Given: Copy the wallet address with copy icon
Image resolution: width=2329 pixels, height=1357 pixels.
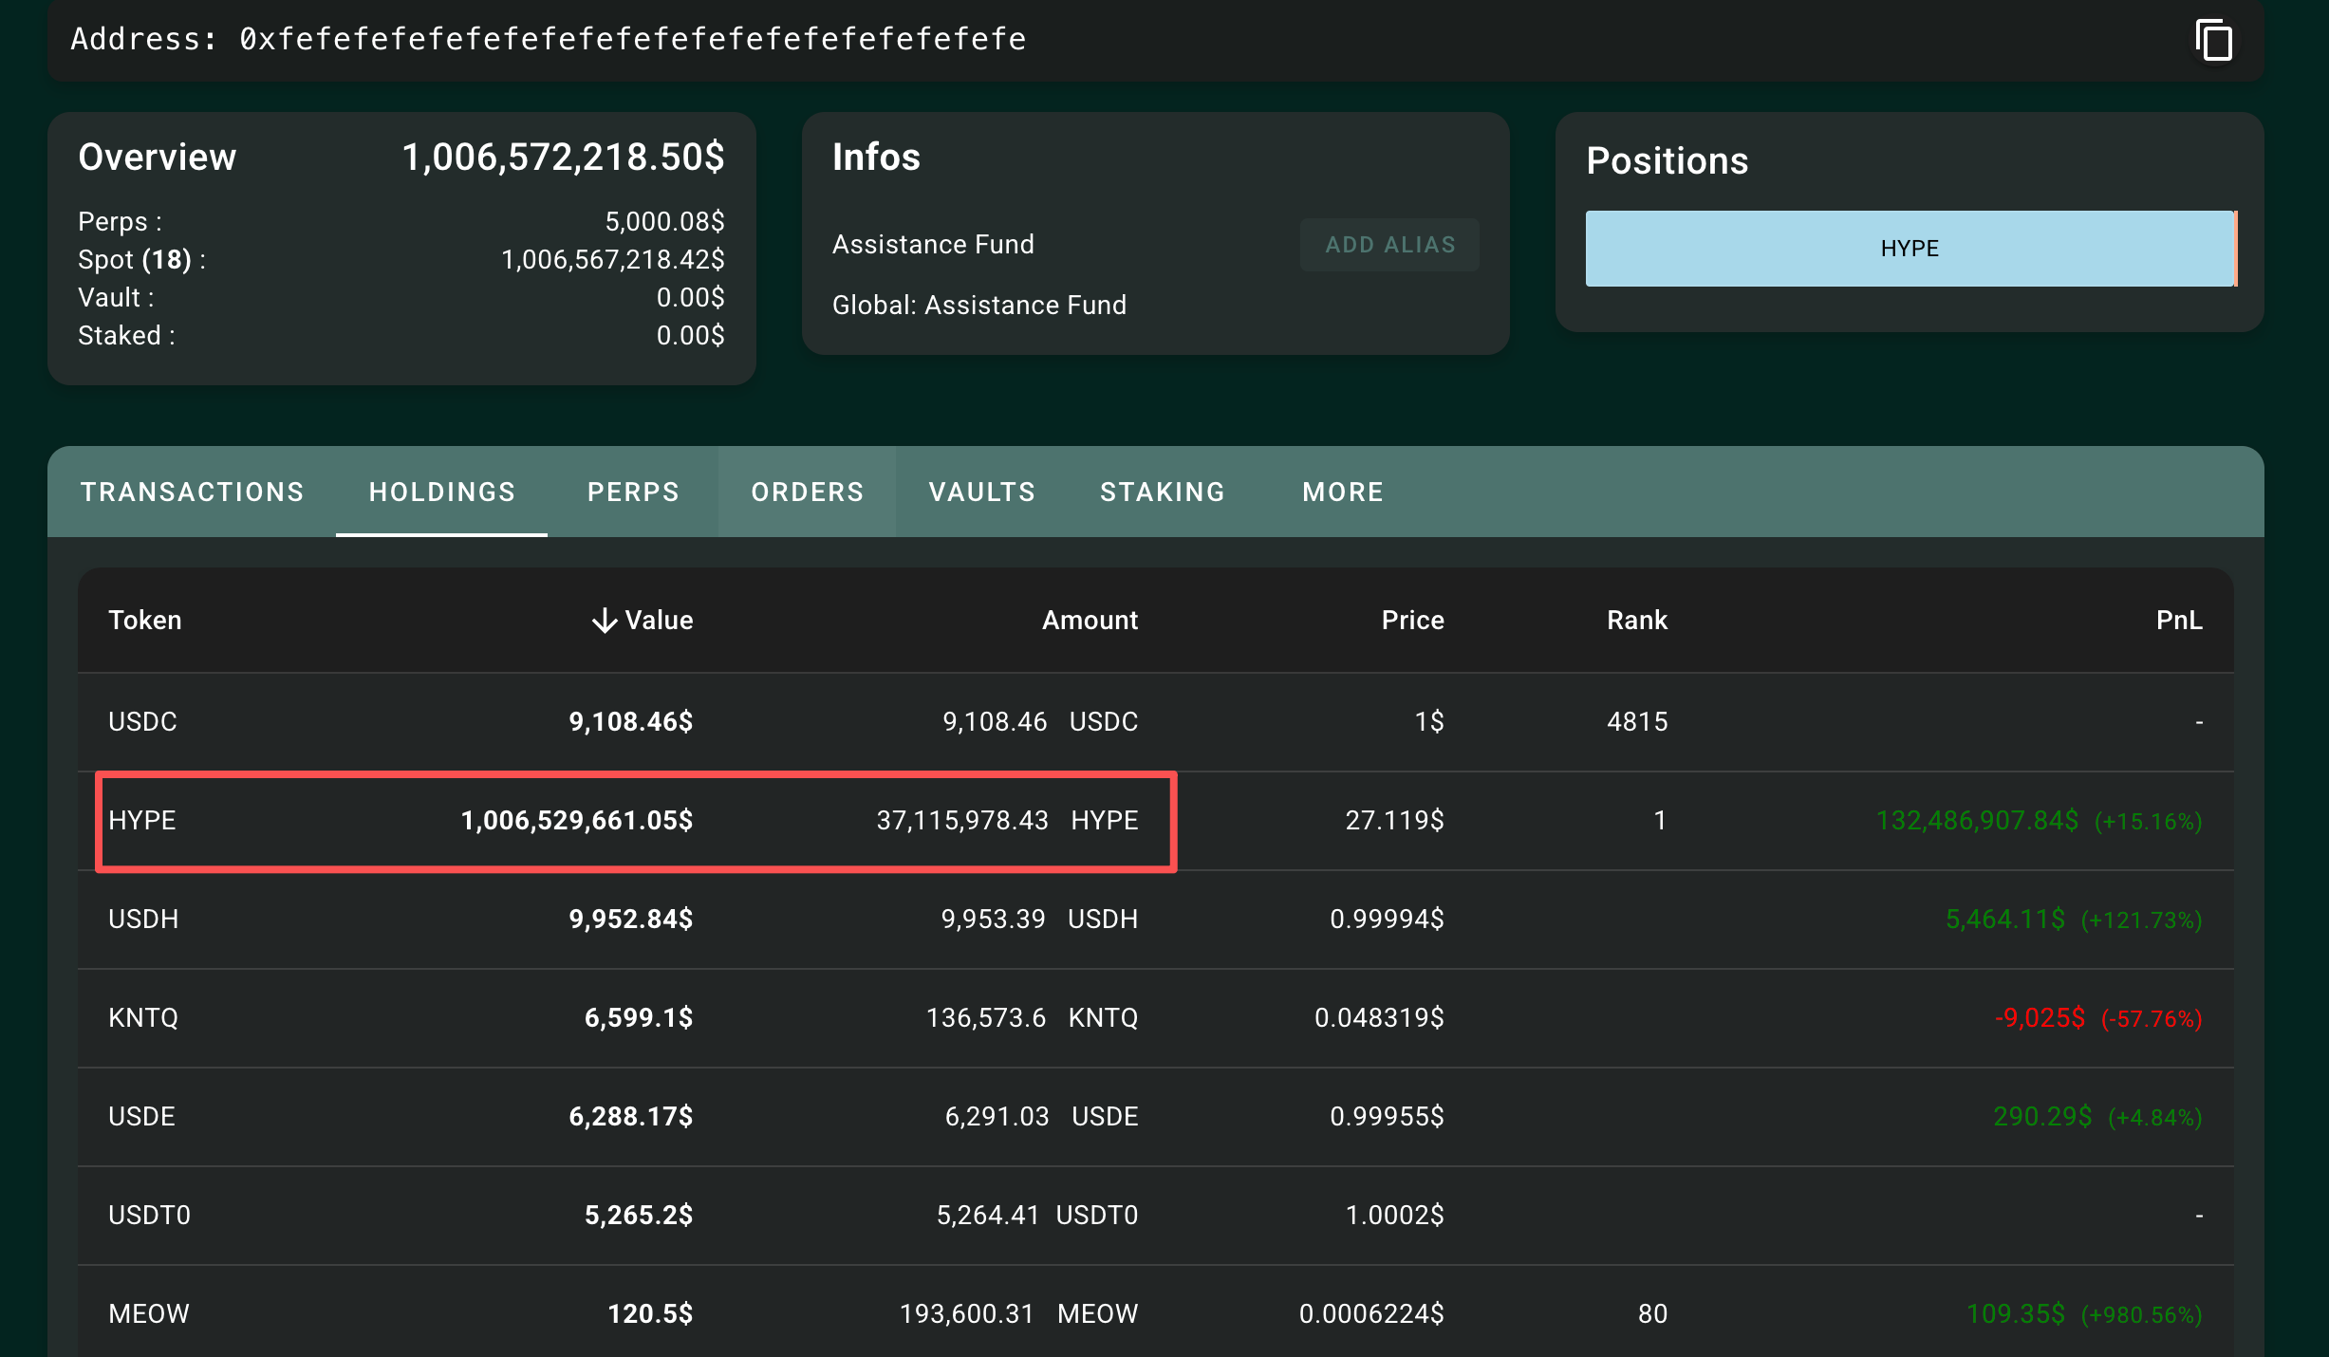Looking at the screenshot, I should tap(2213, 40).
